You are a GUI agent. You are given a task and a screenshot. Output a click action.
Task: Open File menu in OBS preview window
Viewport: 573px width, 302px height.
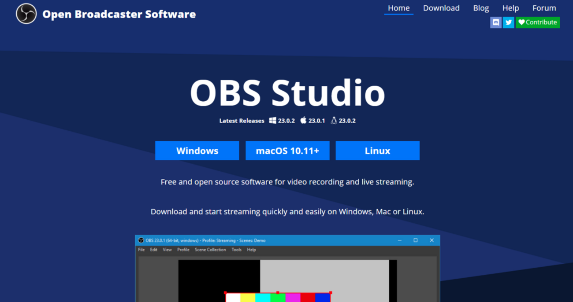click(141, 250)
